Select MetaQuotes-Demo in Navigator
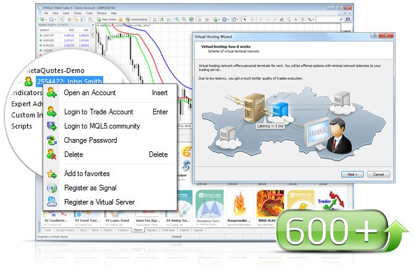The height and width of the screenshot is (275, 414). coord(55,70)
